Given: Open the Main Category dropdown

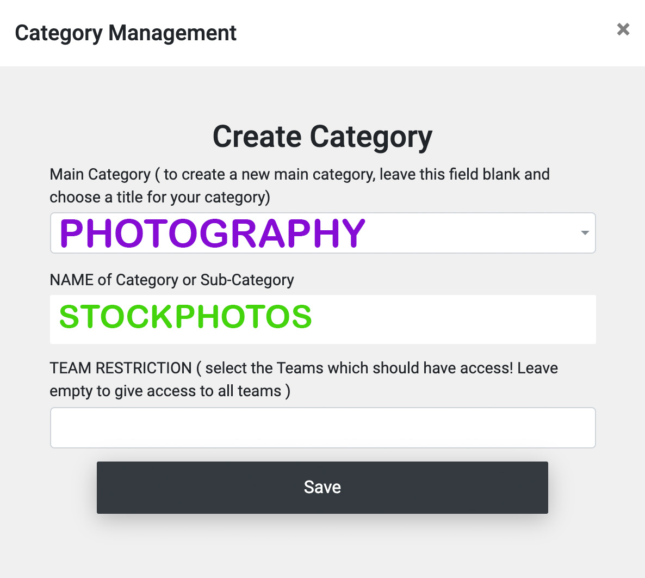Looking at the screenshot, I should [x=322, y=233].
